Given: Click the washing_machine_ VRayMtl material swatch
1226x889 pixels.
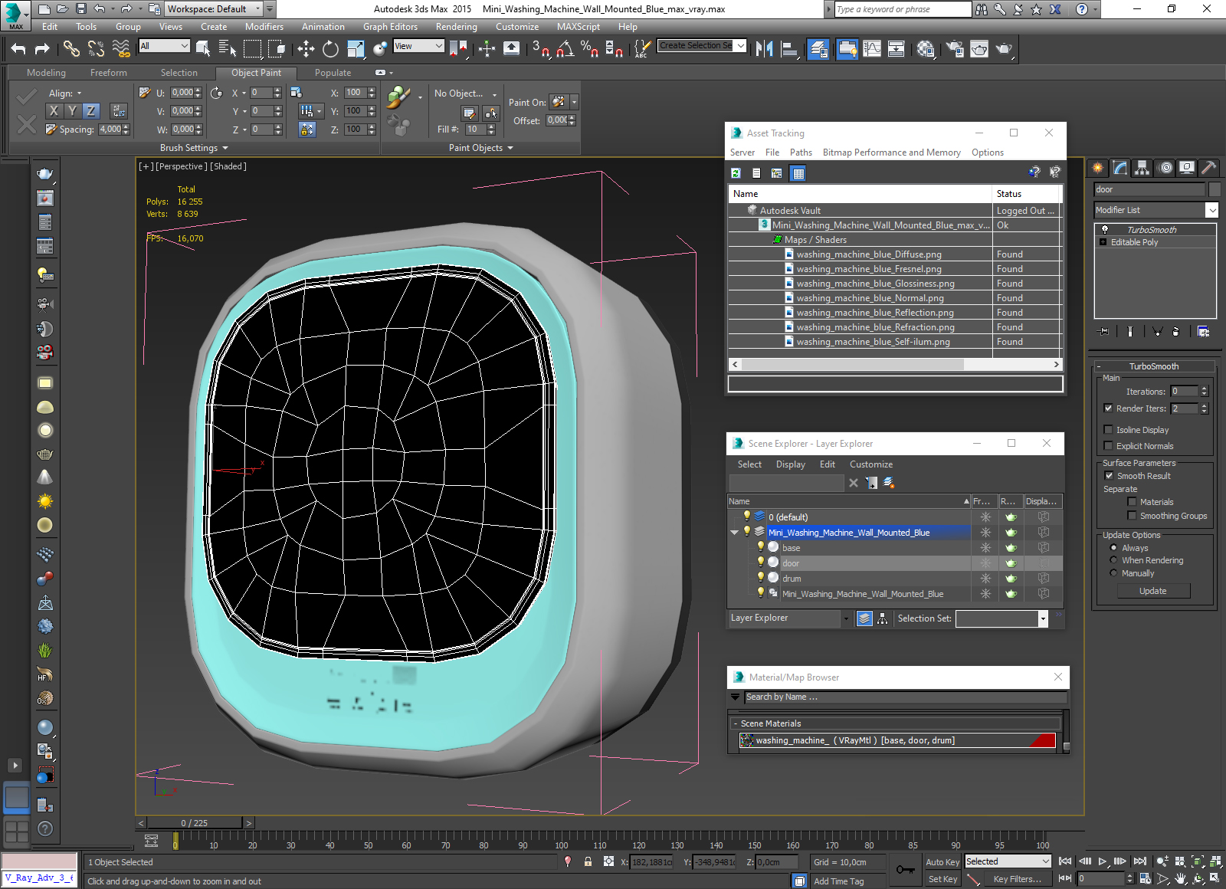Looking at the screenshot, I should pos(747,740).
